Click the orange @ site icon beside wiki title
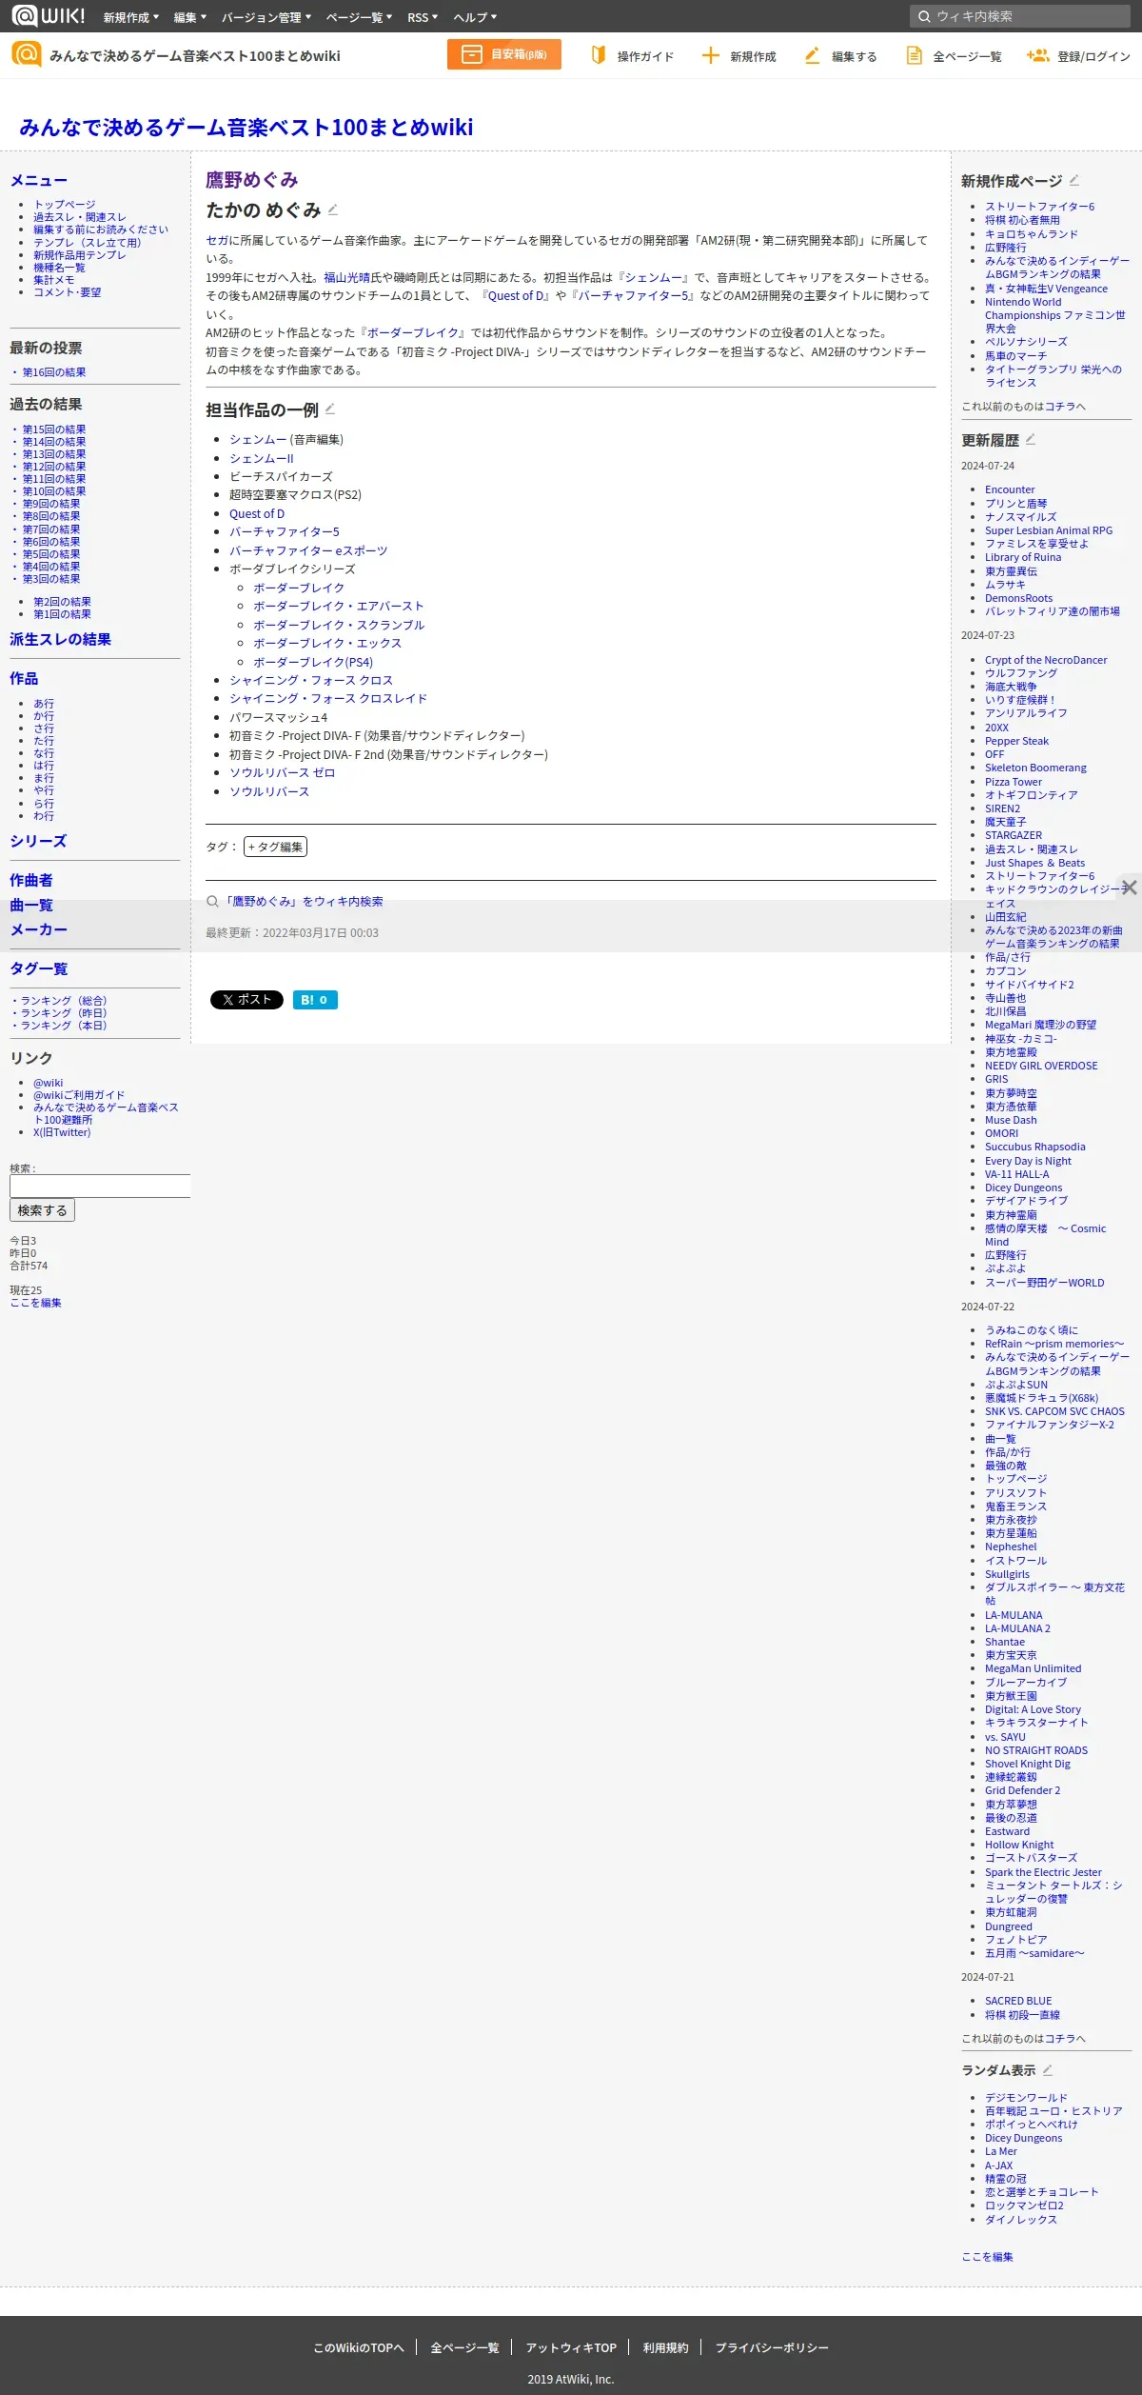1142x2395 pixels. click(x=27, y=54)
